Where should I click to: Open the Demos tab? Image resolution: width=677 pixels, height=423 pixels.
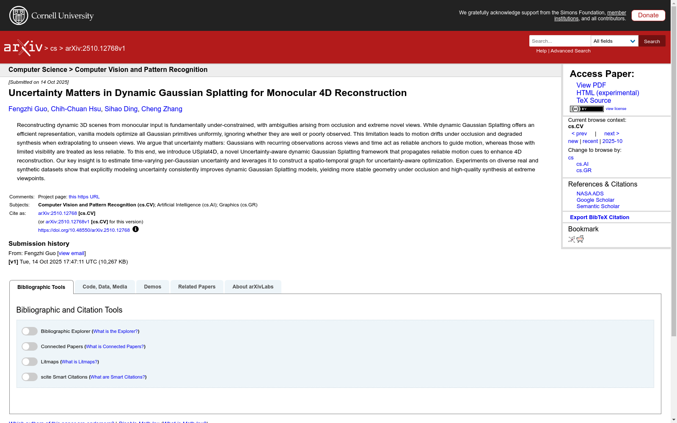pos(153,287)
